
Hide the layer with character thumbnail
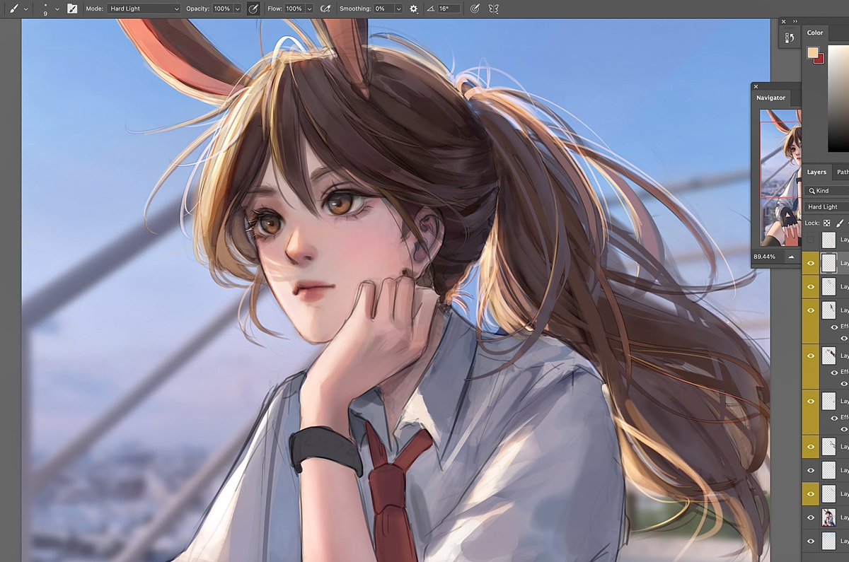pos(811,517)
